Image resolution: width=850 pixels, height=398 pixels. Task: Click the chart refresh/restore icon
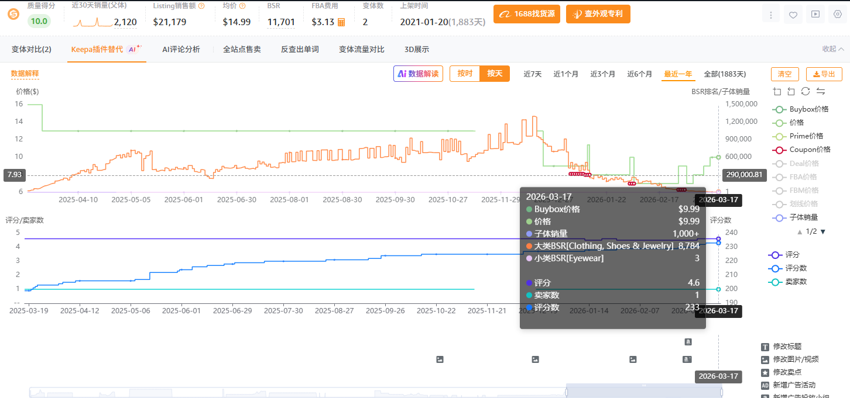click(806, 91)
